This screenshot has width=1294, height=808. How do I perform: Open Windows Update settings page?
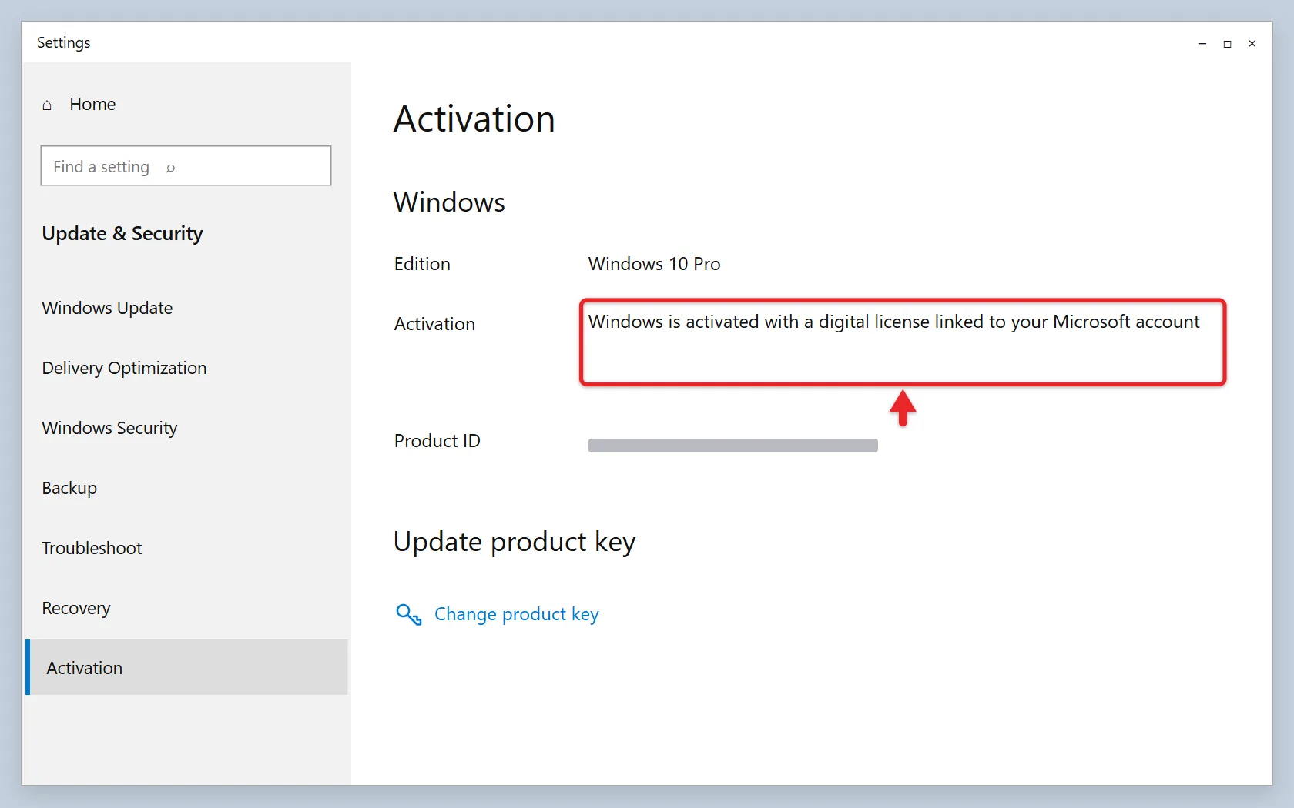107,308
